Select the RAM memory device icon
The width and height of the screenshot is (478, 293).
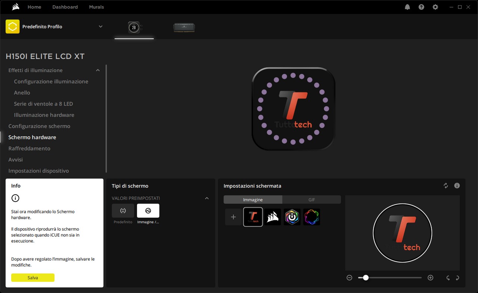pos(184,27)
